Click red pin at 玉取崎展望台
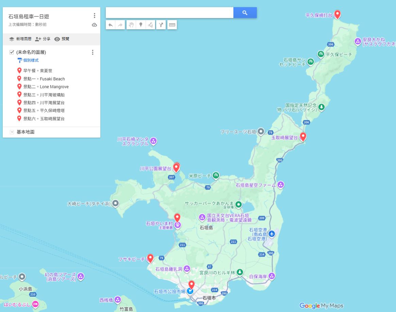Screen dimensions: 396x312 point(303,137)
